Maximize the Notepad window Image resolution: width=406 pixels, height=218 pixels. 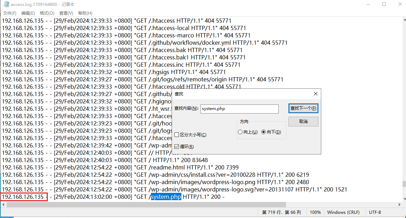click(384, 4)
